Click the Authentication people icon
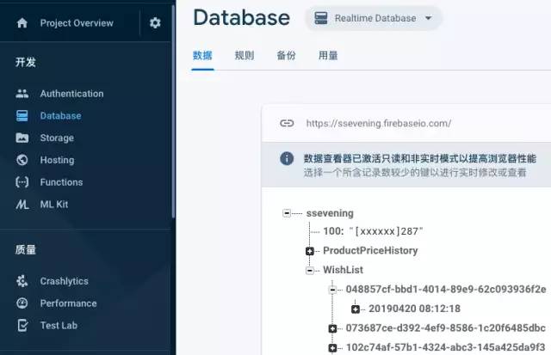Viewport: 551px width, 355px height. click(22, 94)
